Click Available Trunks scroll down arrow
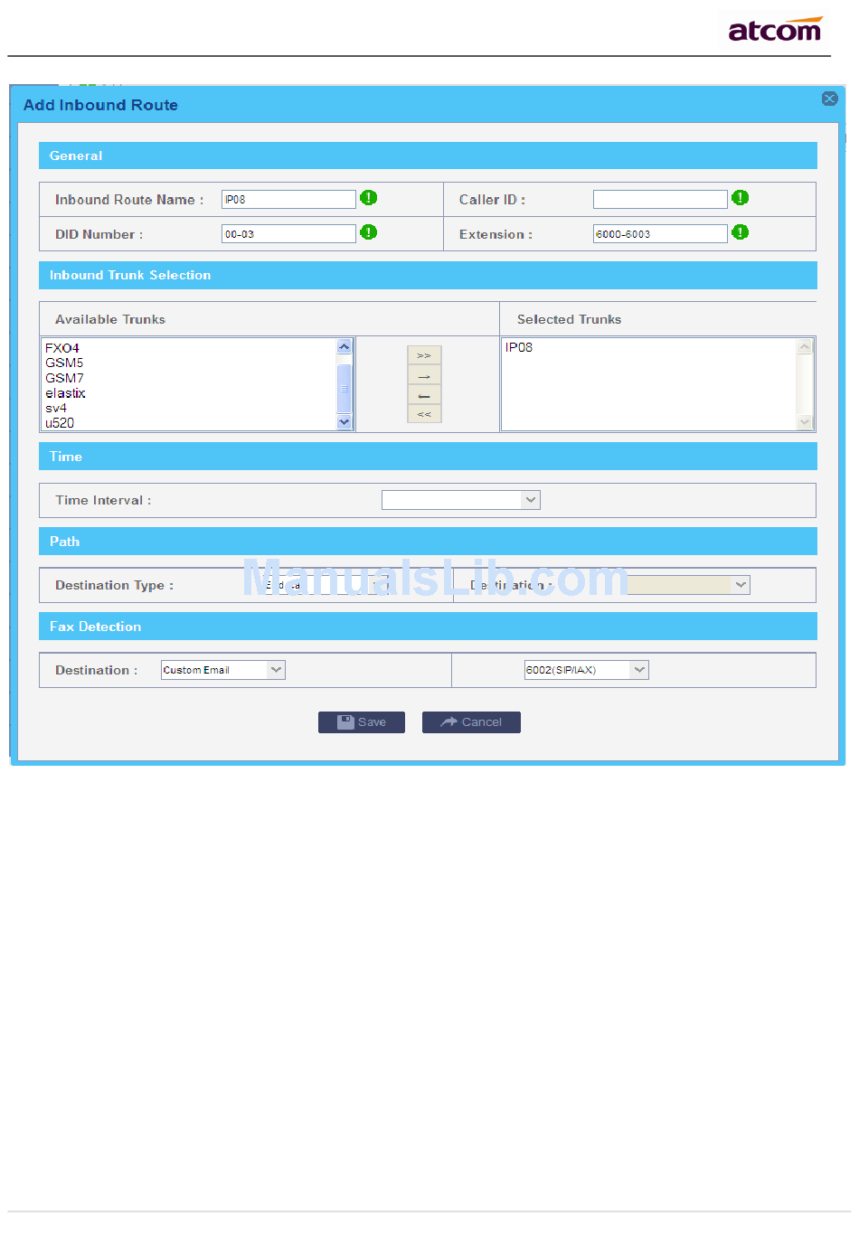This screenshot has height=1254, width=859. point(344,422)
